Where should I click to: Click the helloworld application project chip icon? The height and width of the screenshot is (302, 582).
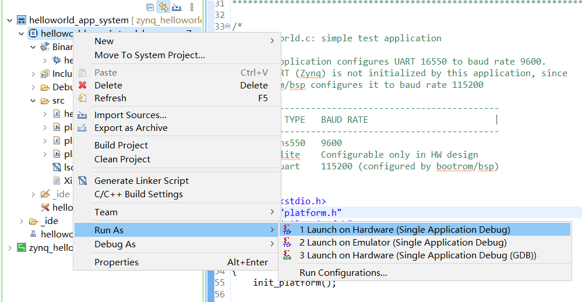[x=33, y=33]
